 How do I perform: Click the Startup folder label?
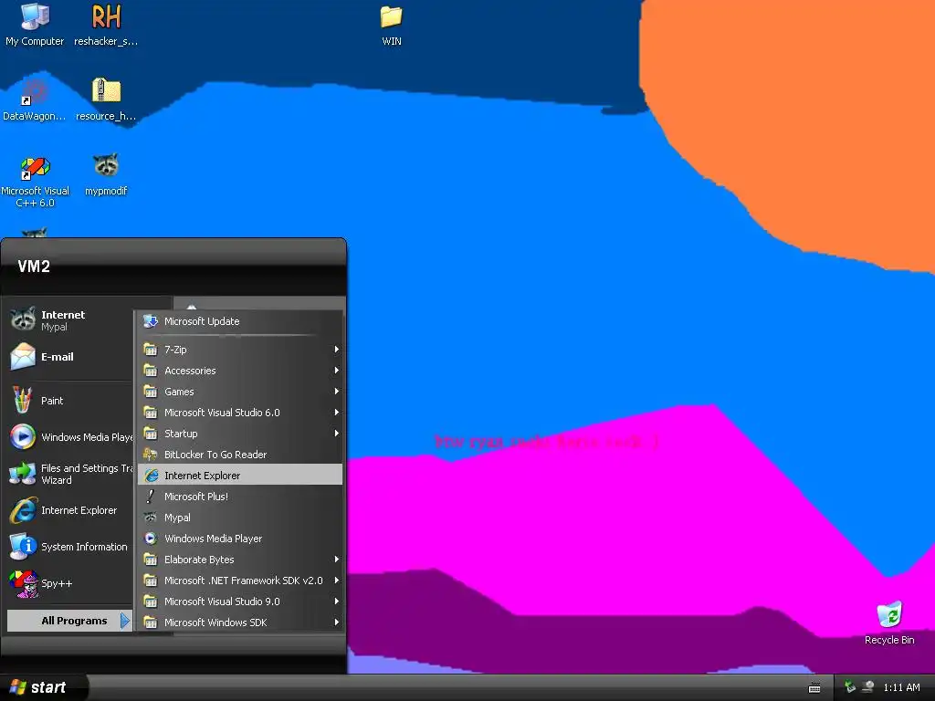[181, 434]
